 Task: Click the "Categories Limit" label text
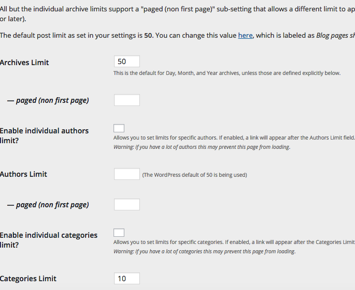click(29, 279)
